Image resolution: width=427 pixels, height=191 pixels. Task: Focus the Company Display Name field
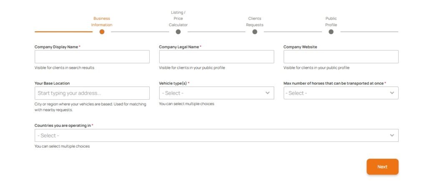click(x=92, y=57)
